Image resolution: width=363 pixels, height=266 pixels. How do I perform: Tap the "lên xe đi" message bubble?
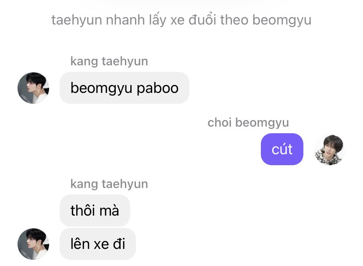tap(98, 244)
